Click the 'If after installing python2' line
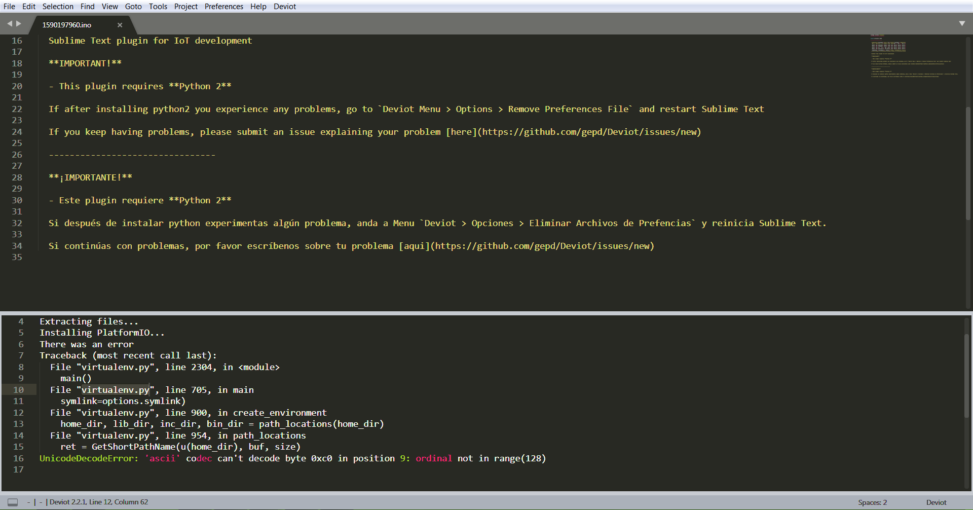This screenshot has height=510, width=973. click(x=406, y=109)
